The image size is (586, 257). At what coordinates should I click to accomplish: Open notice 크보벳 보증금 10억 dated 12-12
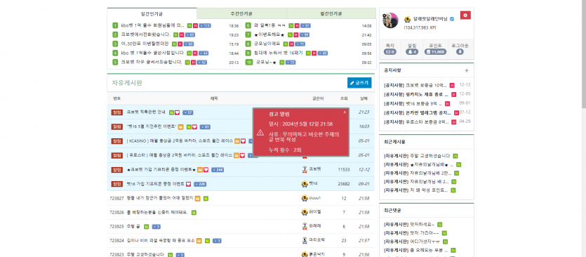pos(416,85)
